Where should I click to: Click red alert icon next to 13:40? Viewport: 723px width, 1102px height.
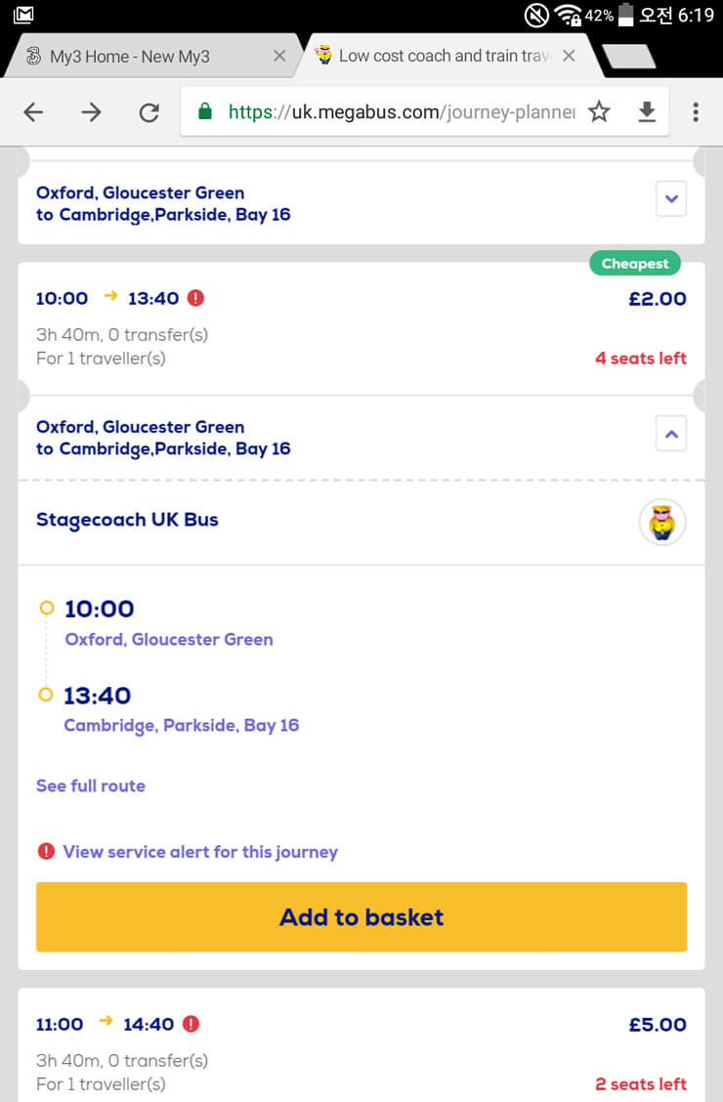coord(195,298)
